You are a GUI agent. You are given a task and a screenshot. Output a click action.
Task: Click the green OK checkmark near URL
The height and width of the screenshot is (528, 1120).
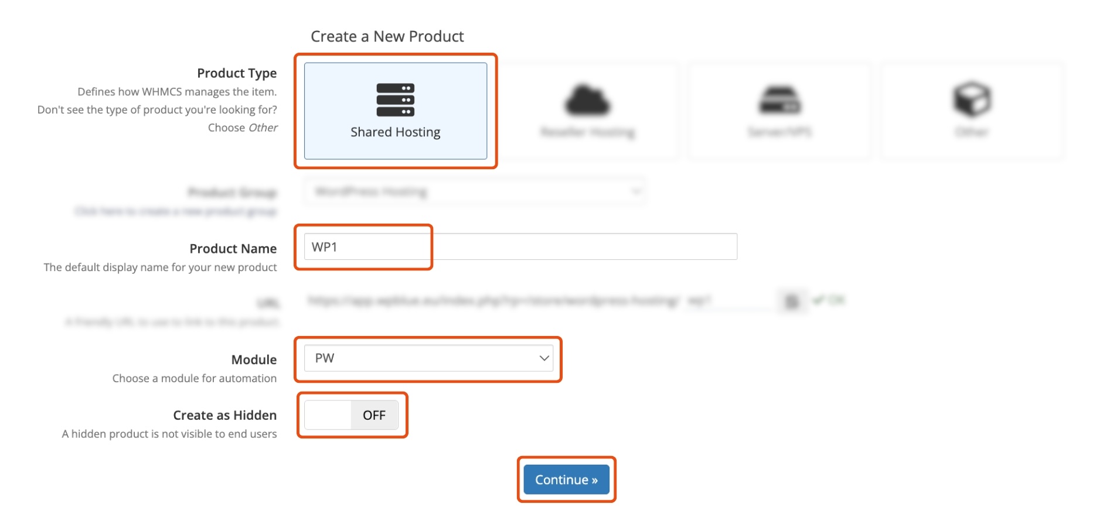[x=818, y=300]
